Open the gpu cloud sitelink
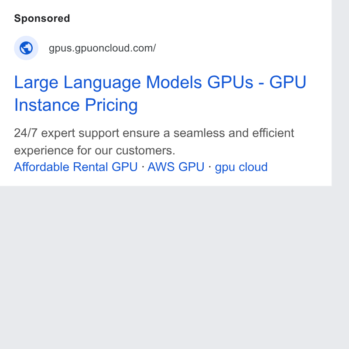Image resolution: width=349 pixels, height=349 pixels. coord(241,167)
